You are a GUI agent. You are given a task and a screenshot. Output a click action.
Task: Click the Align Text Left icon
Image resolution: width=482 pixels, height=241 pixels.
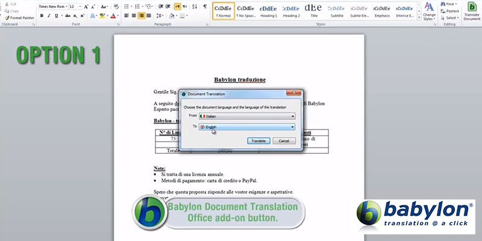point(126,16)
